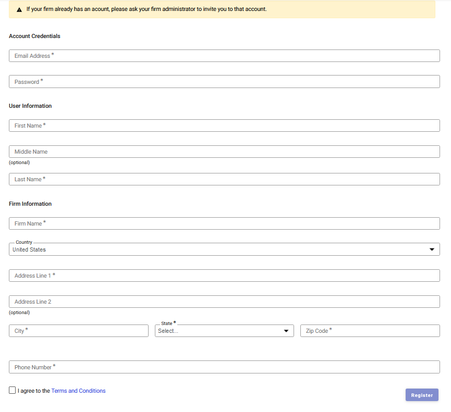
Task: Click the (optional) note under Middle Name
Action: point(19,163)
